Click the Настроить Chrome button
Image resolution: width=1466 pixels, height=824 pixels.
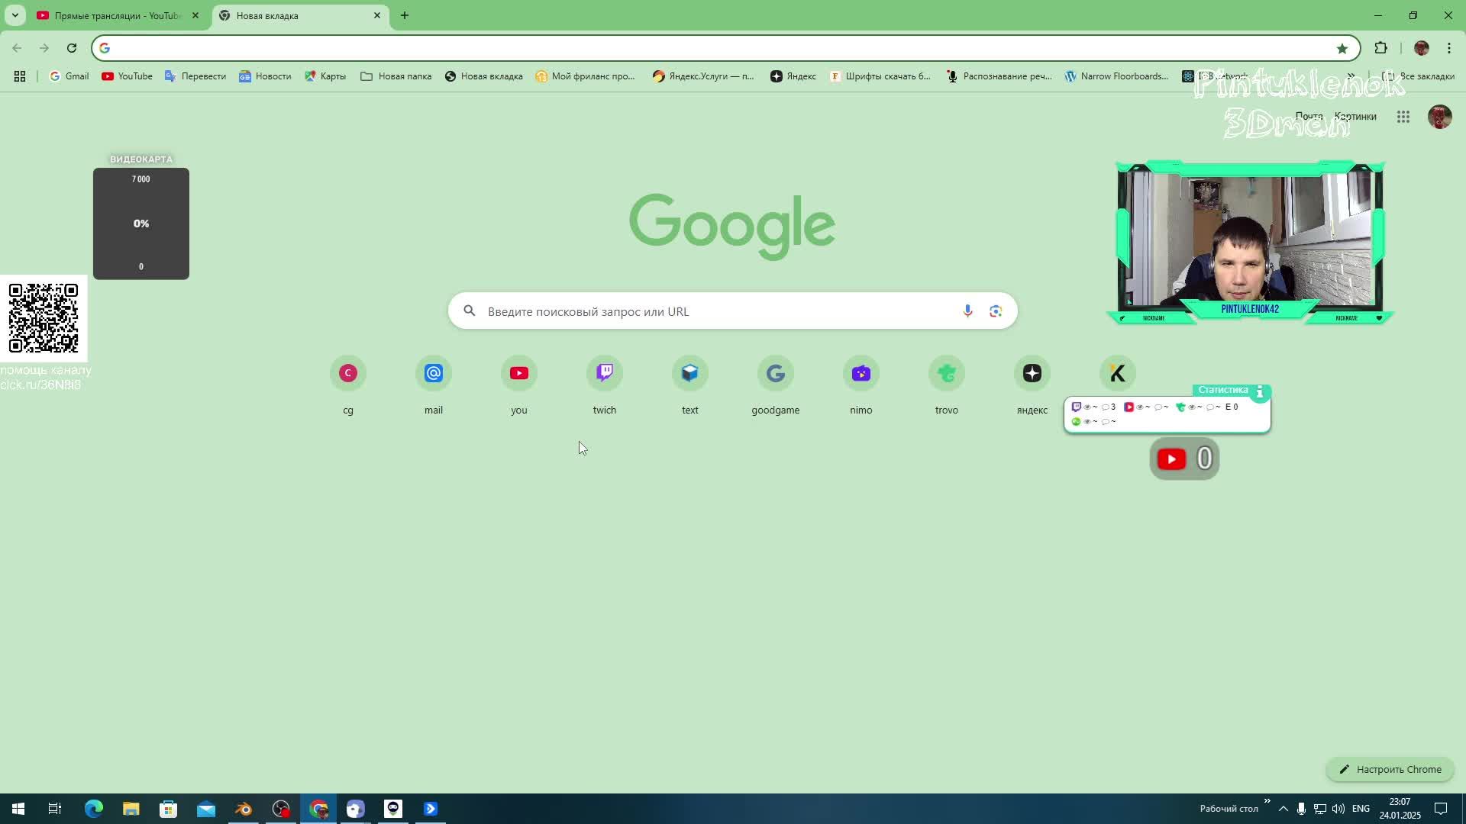[x=1390, y=769]
